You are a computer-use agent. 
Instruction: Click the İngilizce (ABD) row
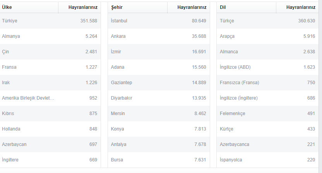click(267, 67)
